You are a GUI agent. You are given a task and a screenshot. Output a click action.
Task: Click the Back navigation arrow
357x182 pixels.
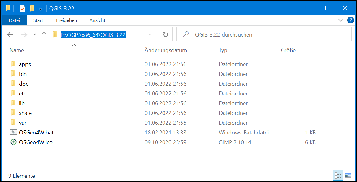click(x=10, y=35)
